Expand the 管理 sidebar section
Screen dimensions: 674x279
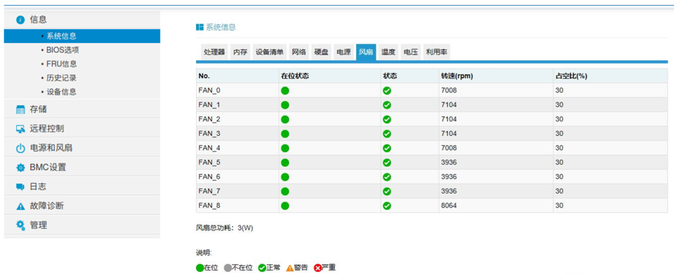[x=38, y=225]
